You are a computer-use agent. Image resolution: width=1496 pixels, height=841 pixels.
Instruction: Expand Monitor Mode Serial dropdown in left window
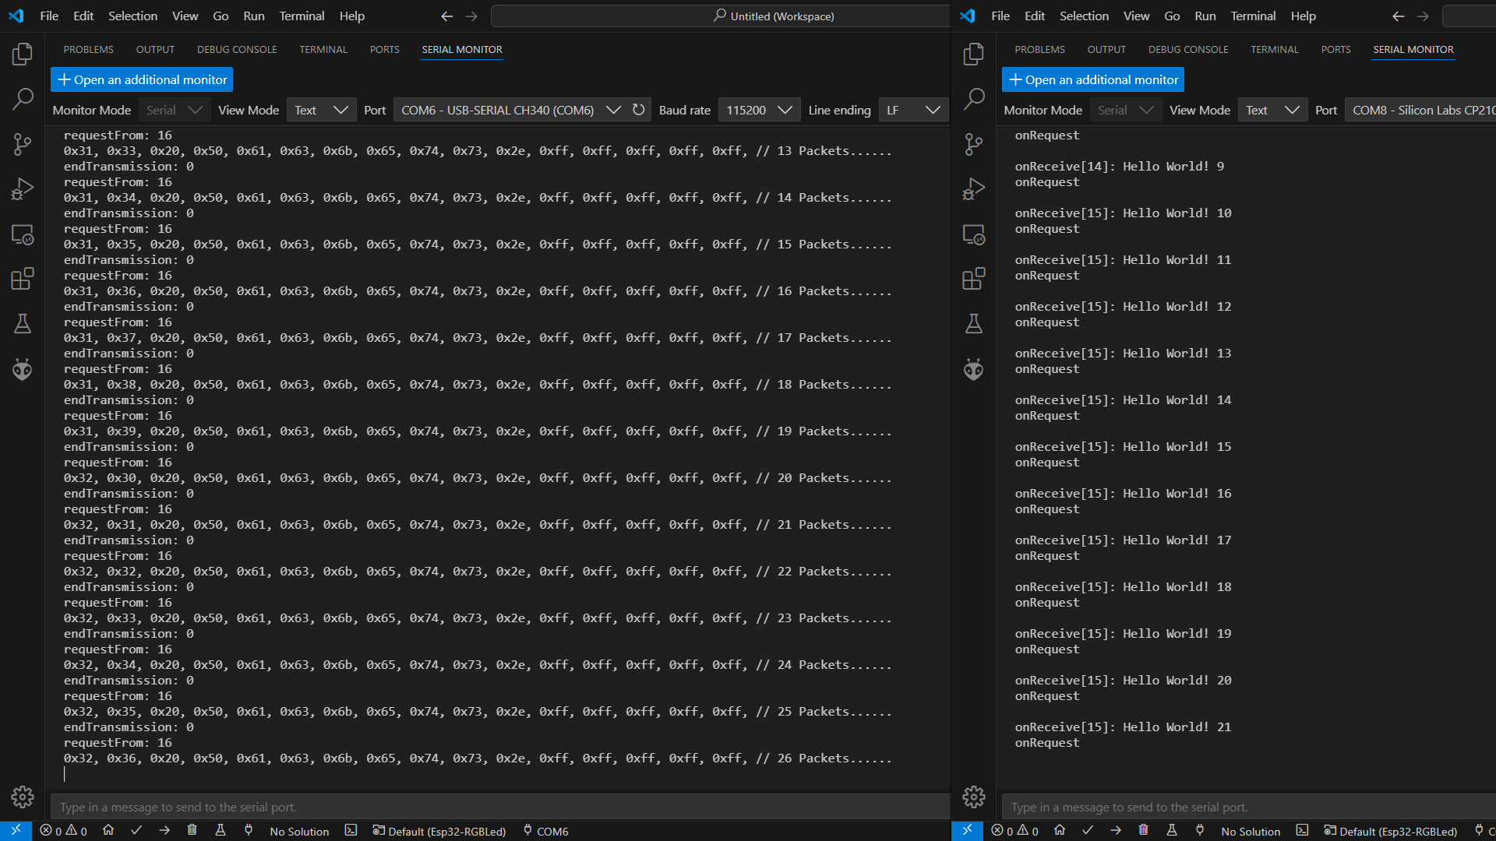(x=175, y=110)
